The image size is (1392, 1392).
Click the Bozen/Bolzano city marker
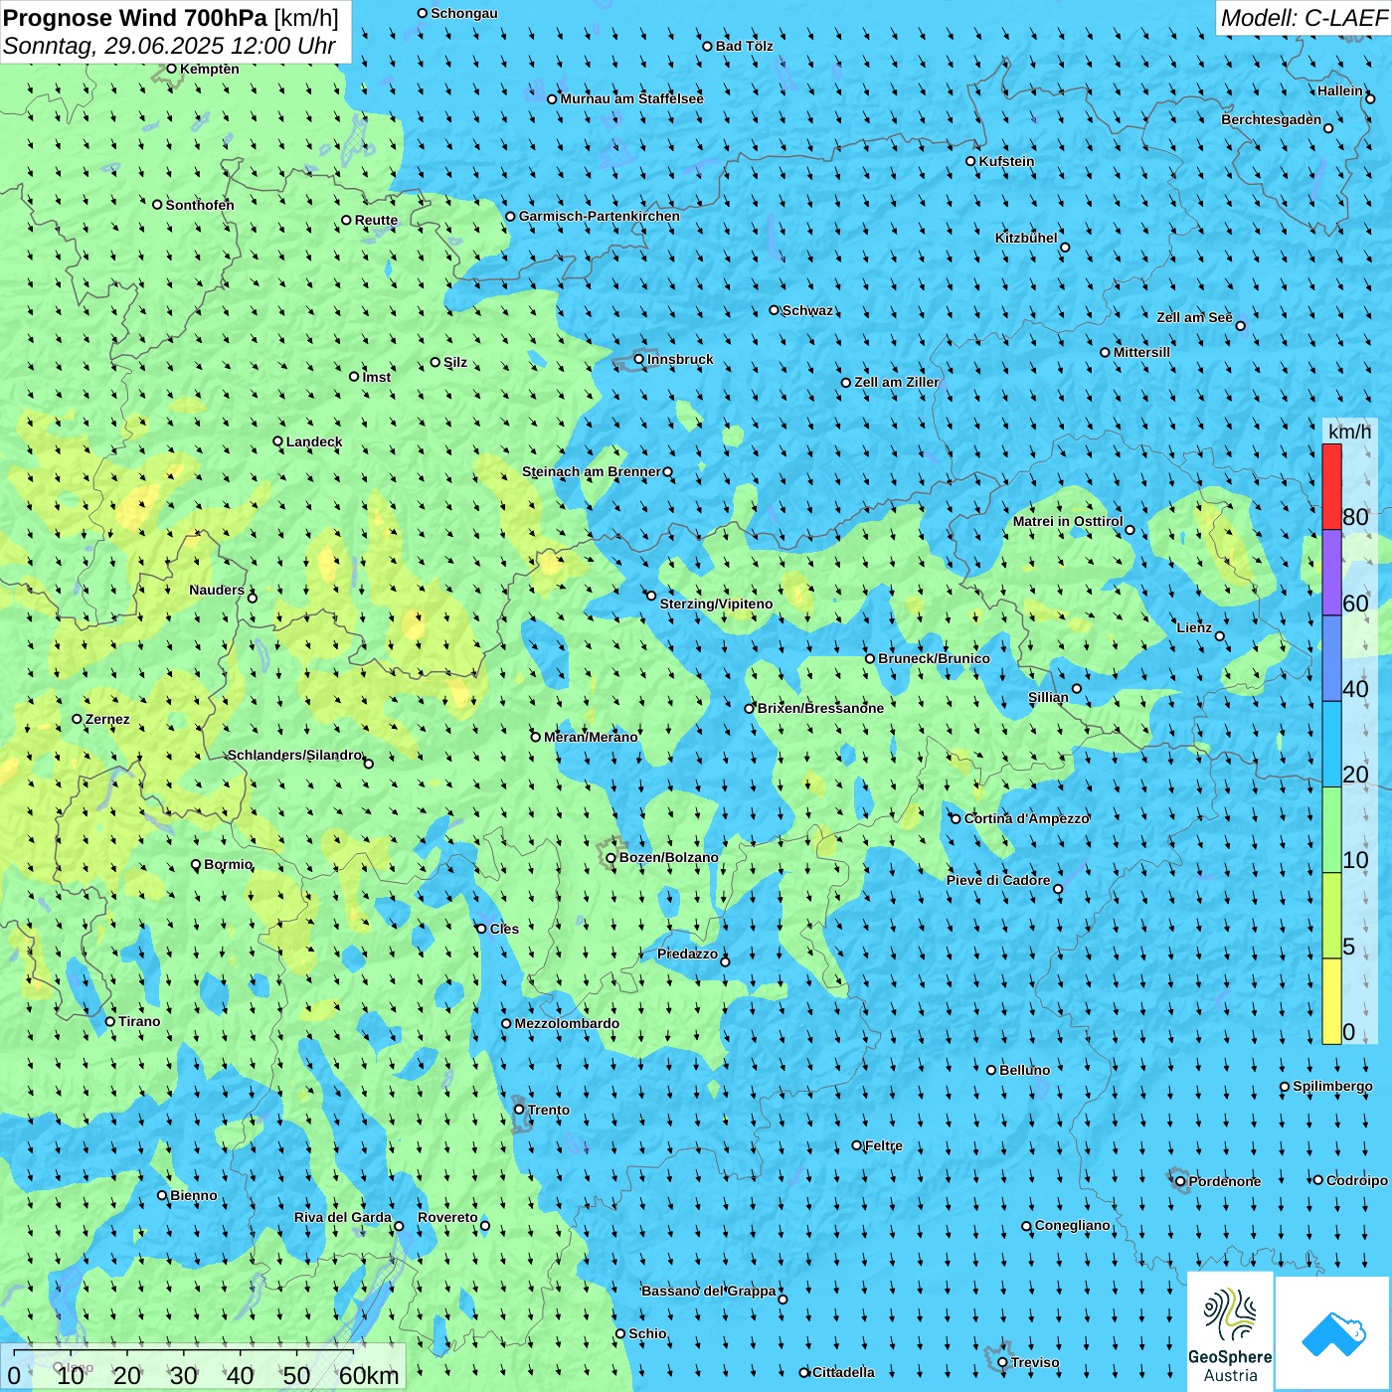click(x=610, y=858)
